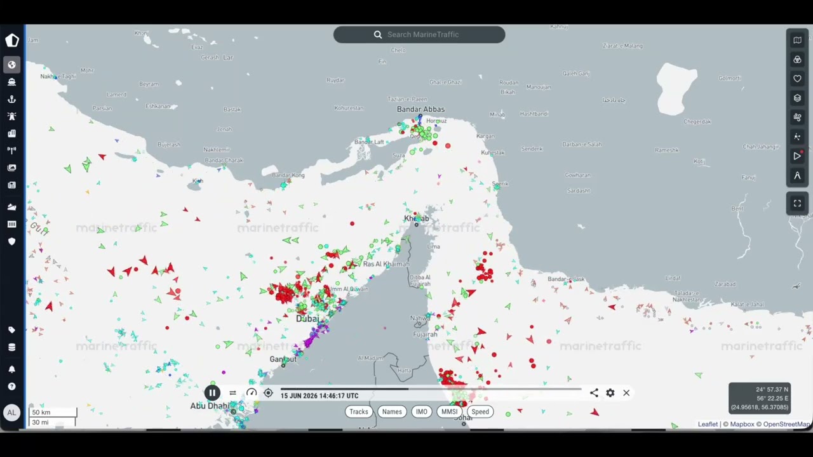Viewport: 813px width, 457px height.
Task: Open the price tag icon in sidebar
Action: click(x=11, y=330)
